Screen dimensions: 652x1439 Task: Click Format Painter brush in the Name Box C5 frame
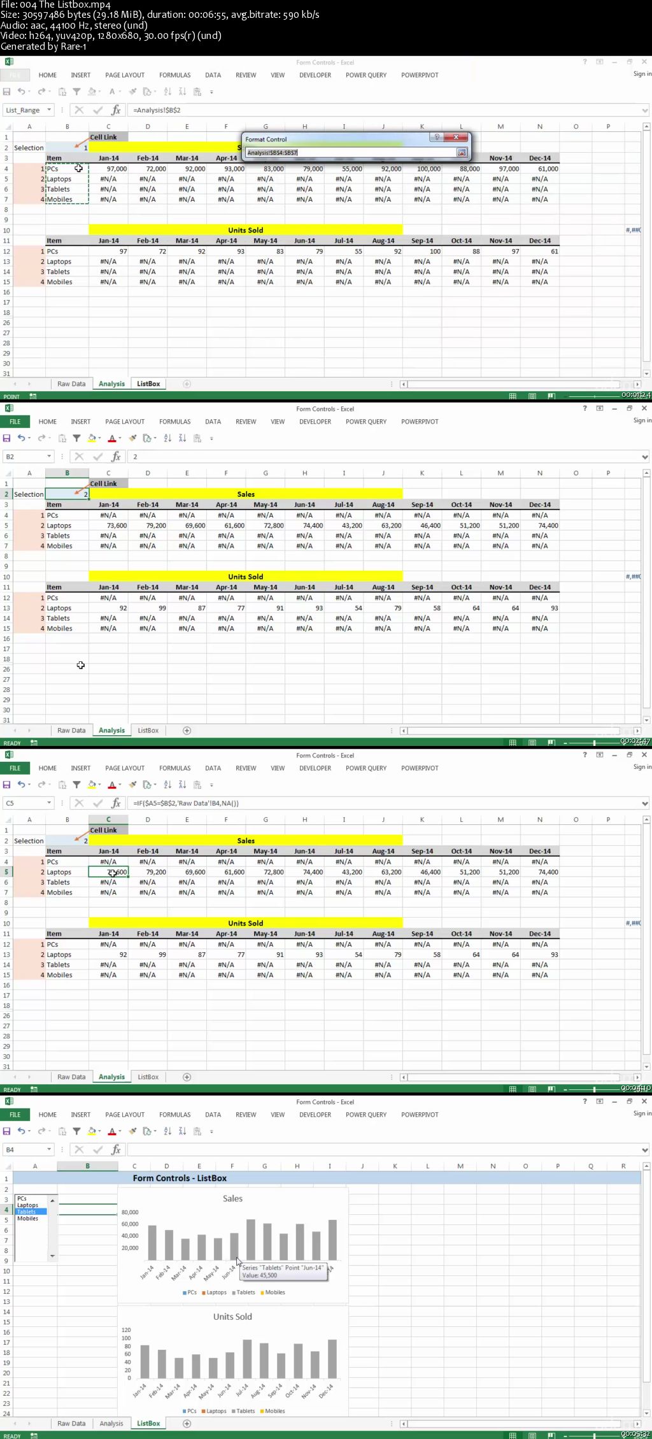132,785
